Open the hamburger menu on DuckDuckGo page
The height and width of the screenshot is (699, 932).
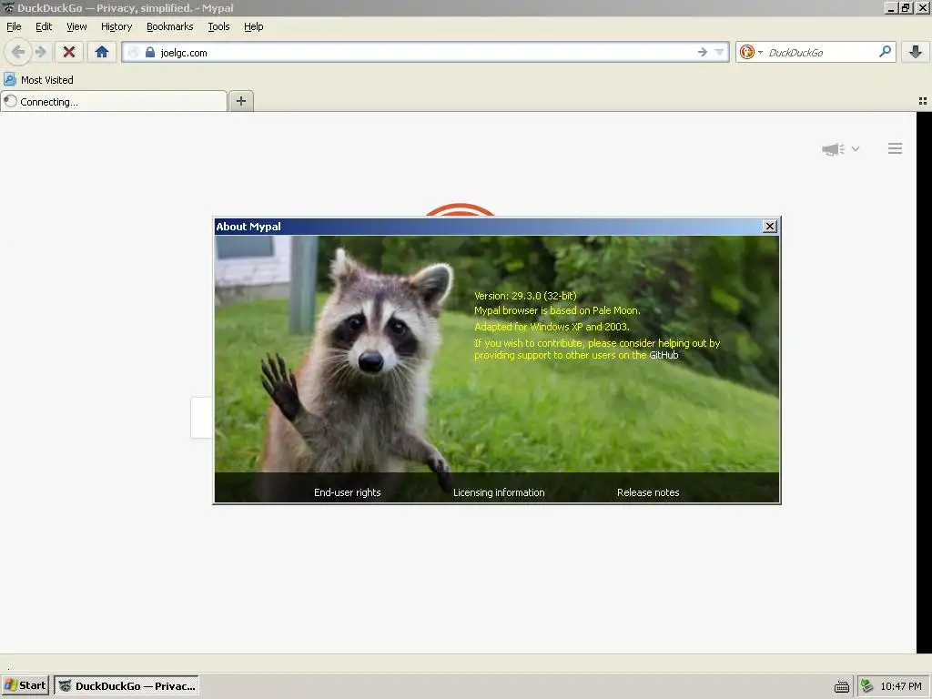coord(896,148)
